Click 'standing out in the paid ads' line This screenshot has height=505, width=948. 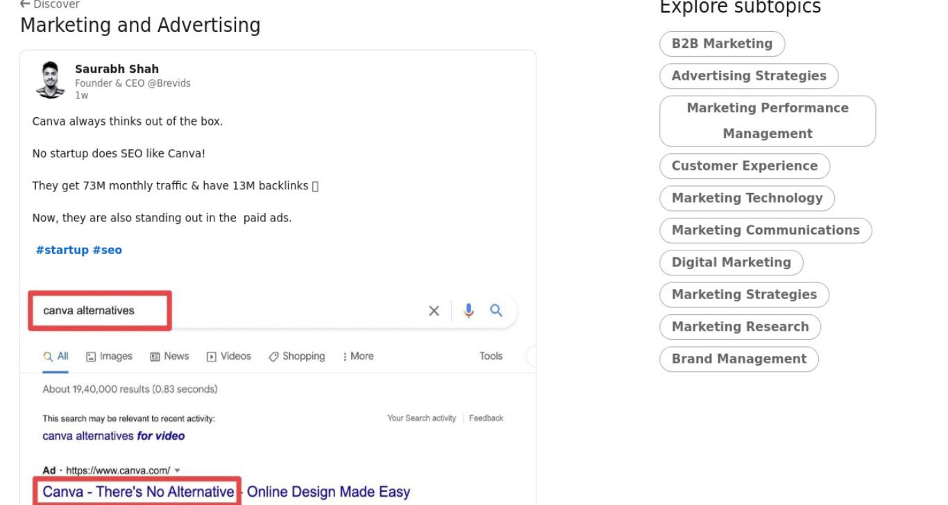(162, 218)
